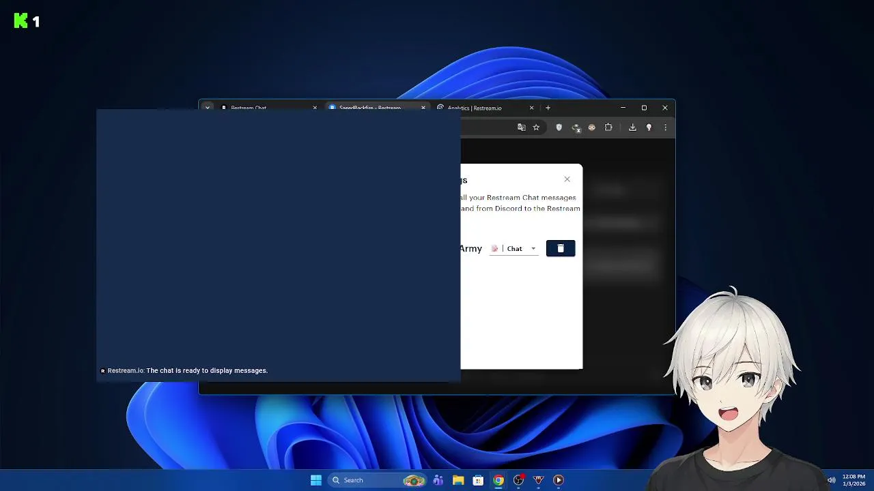Minimize the Chrome window
The image size is (874, 491).
(623, 108)
